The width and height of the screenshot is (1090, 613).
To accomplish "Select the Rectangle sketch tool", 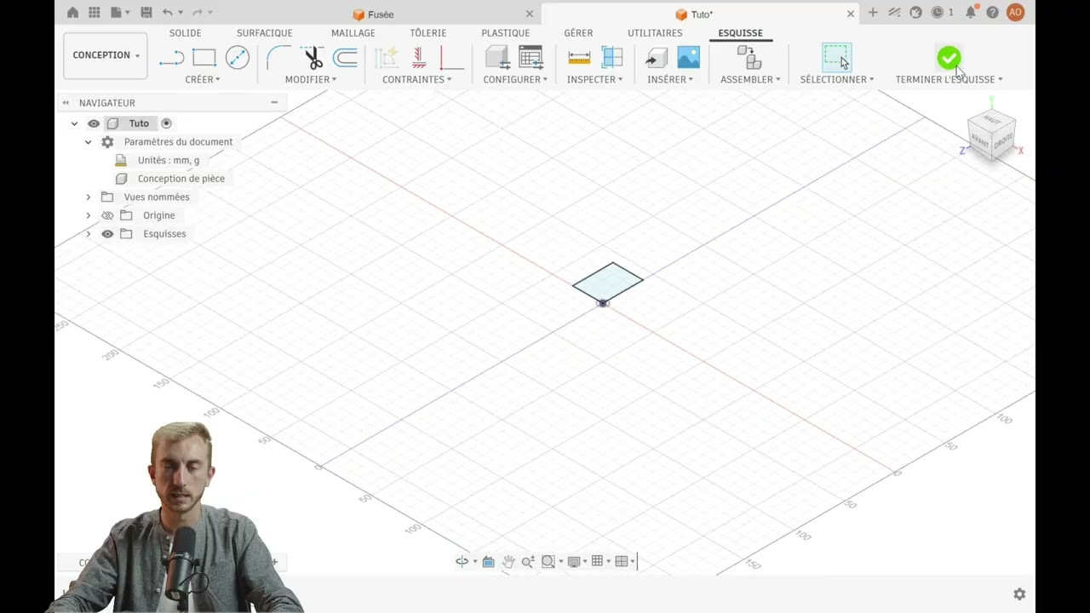I will click(x=204, y=58).
